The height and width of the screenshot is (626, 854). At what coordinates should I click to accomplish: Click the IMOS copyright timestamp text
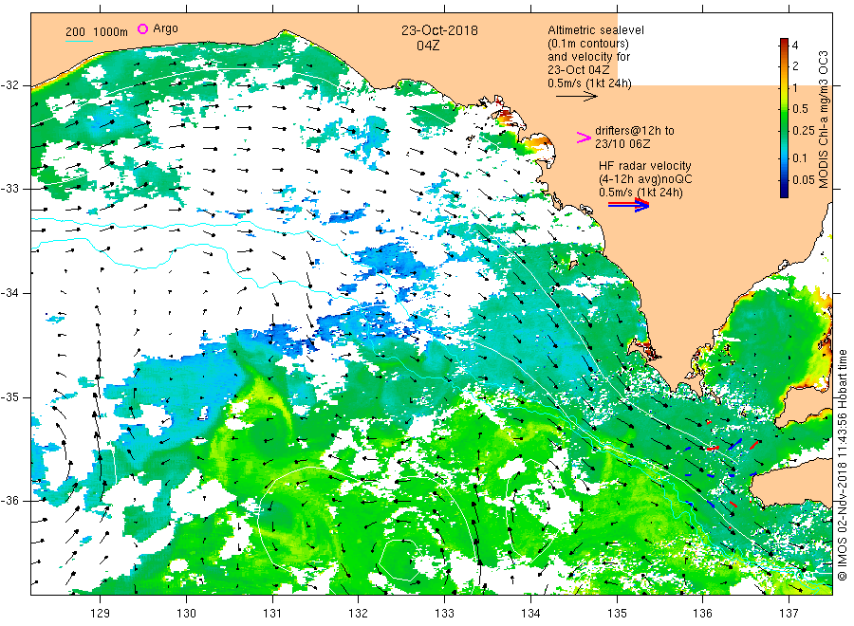click(844, 466)
